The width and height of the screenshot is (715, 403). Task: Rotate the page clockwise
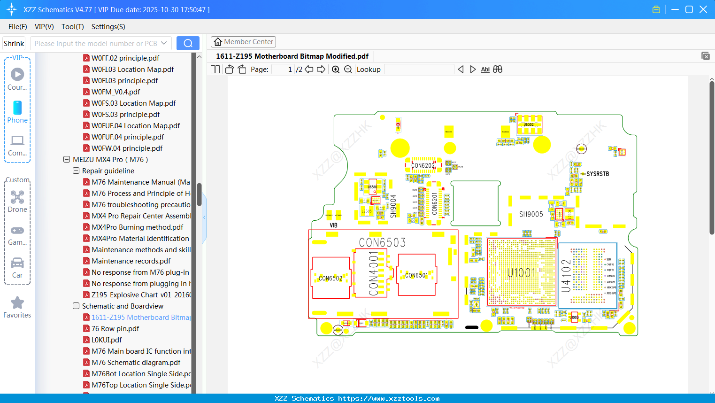tap(241, 69)
